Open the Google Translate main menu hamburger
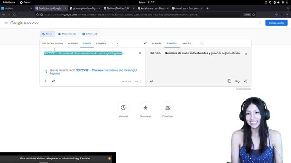Screen dimensions: 291x163 point(6,23)
